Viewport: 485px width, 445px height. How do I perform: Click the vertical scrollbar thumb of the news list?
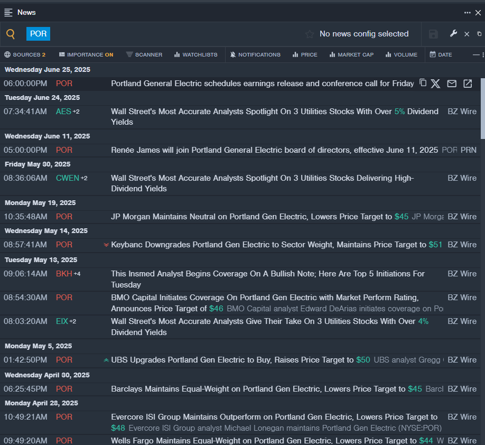(482, 108)
